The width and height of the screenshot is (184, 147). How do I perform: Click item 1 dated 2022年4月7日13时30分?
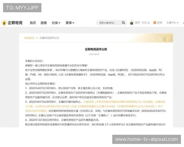pos(69,88)
